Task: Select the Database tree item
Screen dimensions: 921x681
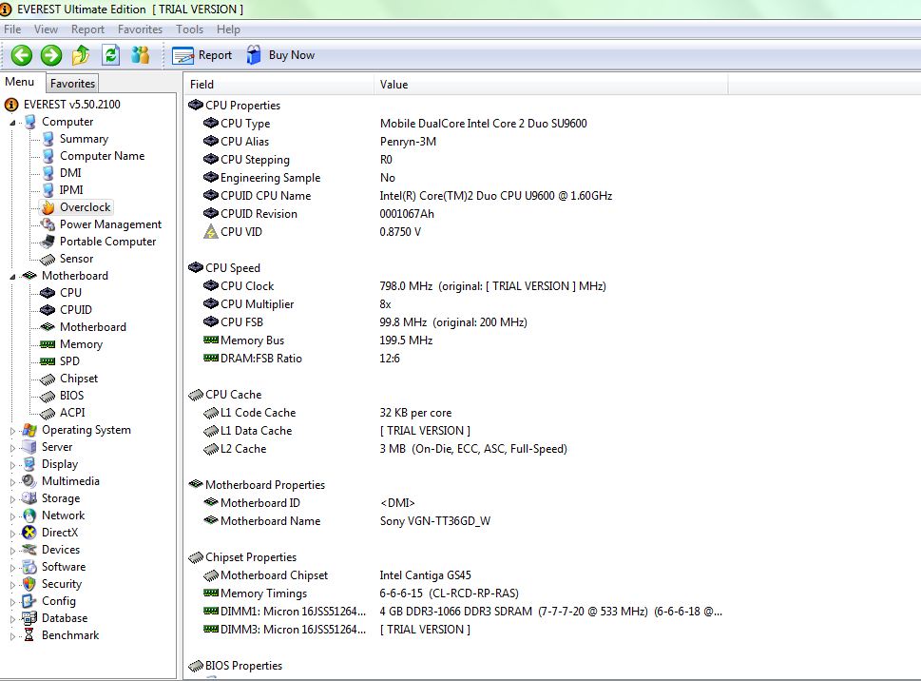Action: pos(65,618)
